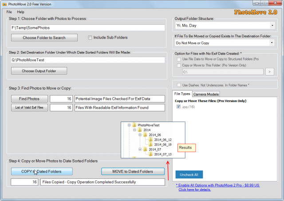Click the 2014_07 folder icon
284x201 pixels.
tap(145, 149)
